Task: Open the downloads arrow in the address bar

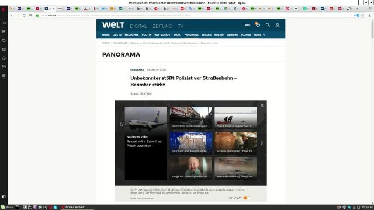Action: [370, 16]
